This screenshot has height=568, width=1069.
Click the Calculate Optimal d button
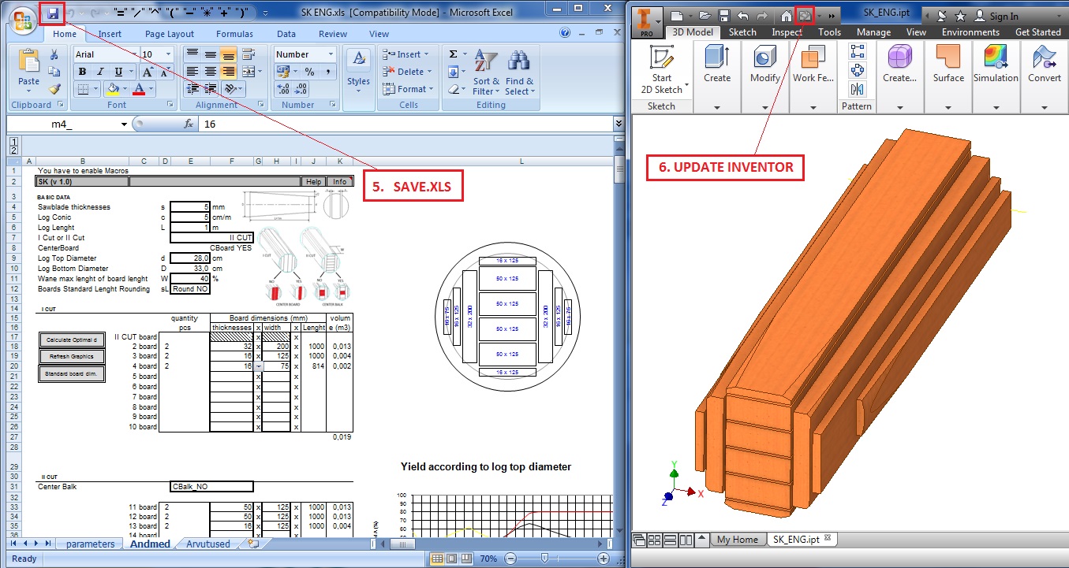tap(72, 340)
